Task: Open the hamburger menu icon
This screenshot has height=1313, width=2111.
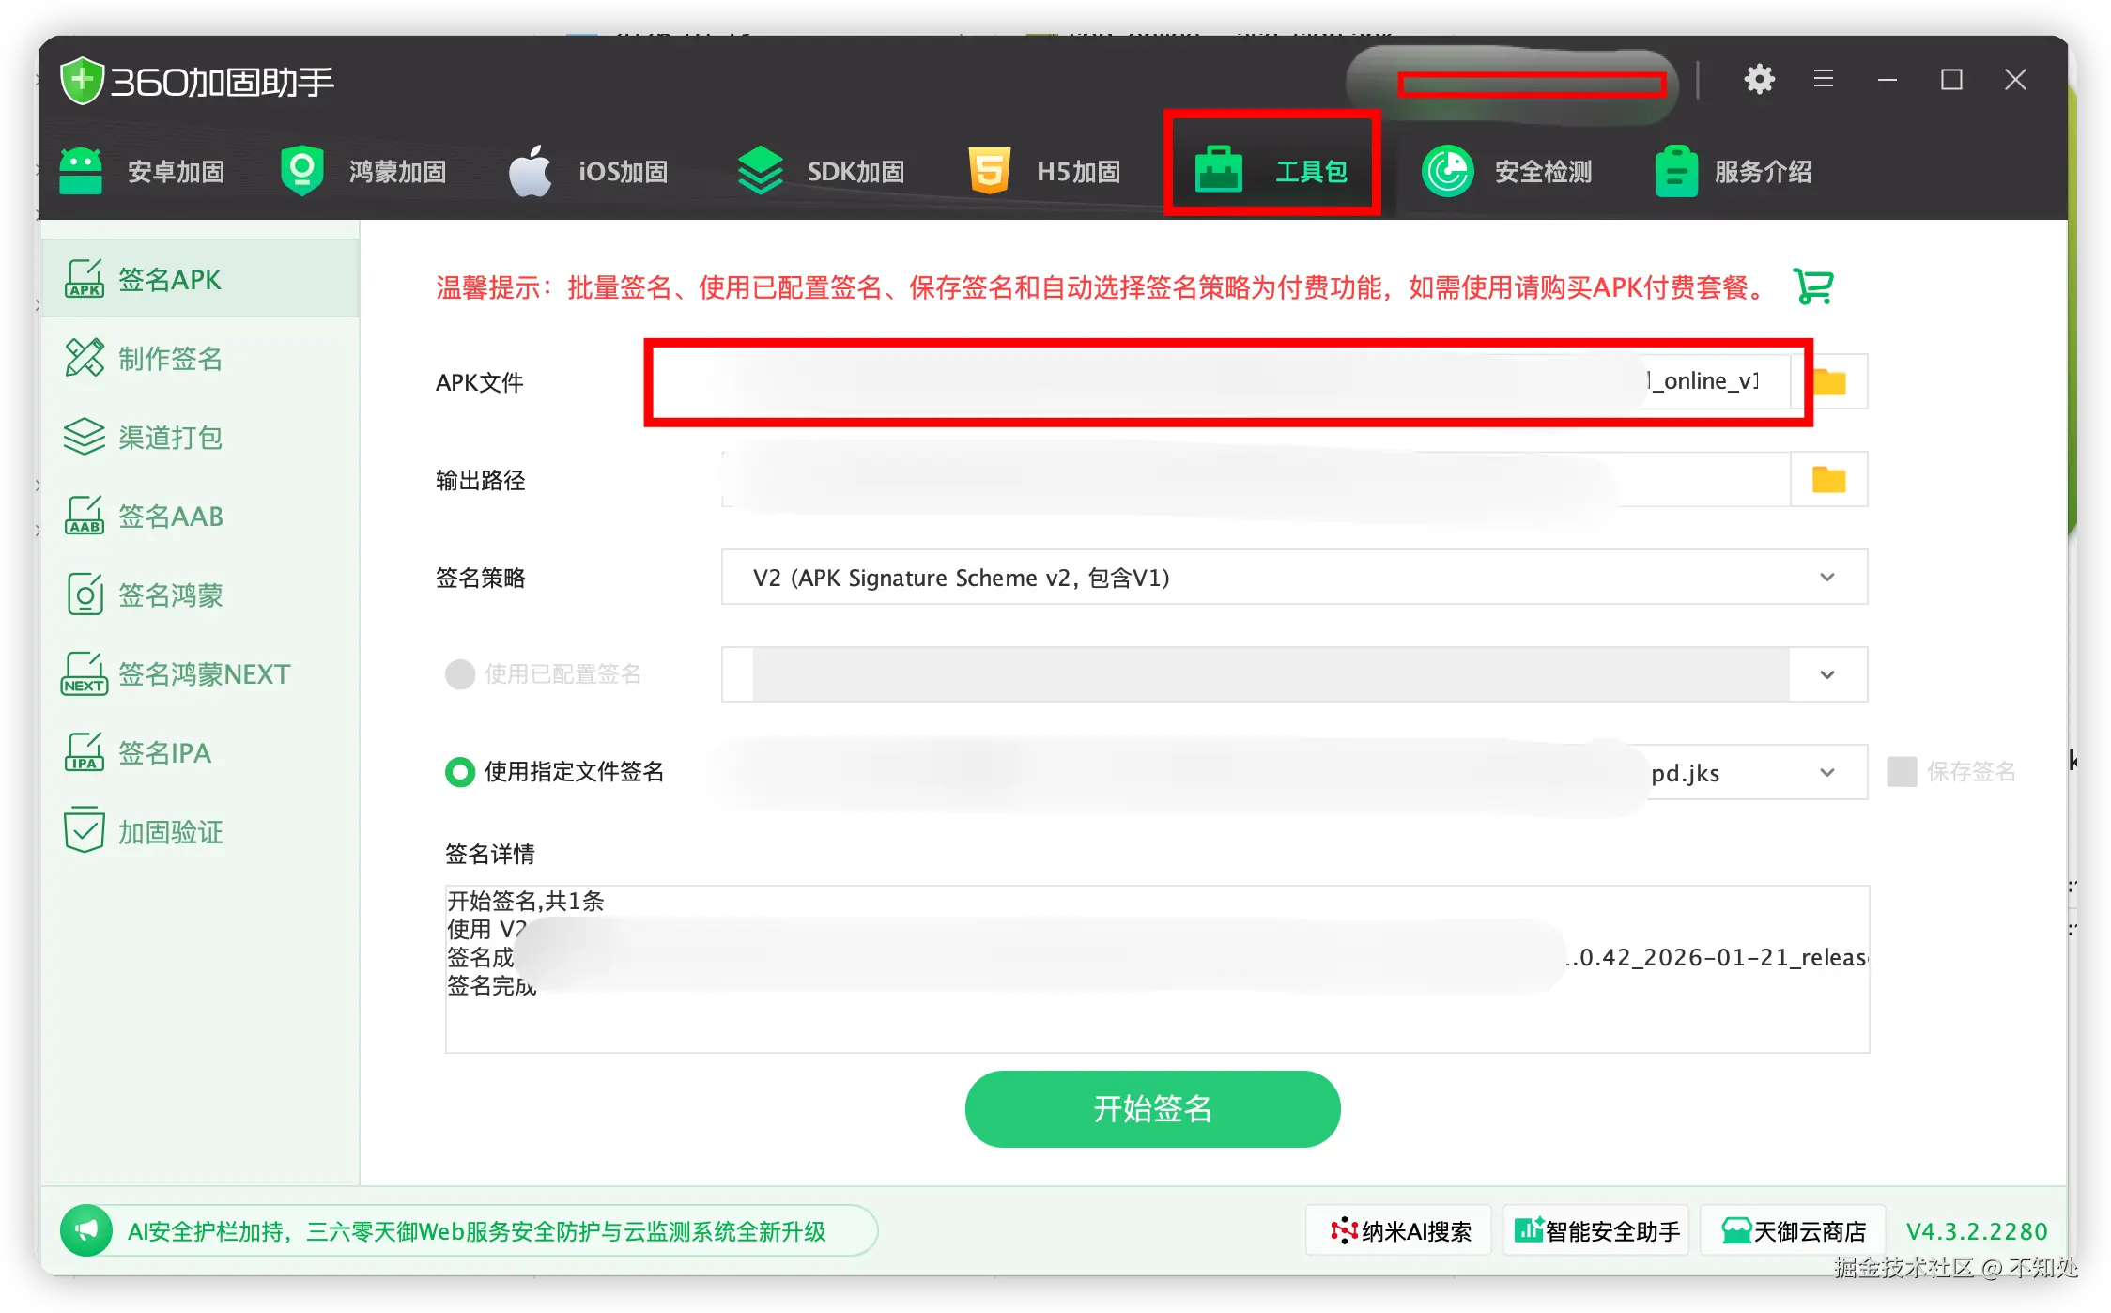Action: point(1824,80)
